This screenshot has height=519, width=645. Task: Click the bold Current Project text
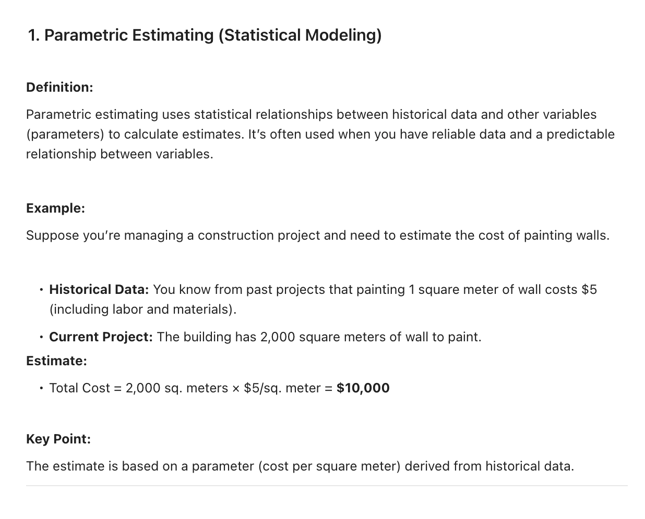101,337
